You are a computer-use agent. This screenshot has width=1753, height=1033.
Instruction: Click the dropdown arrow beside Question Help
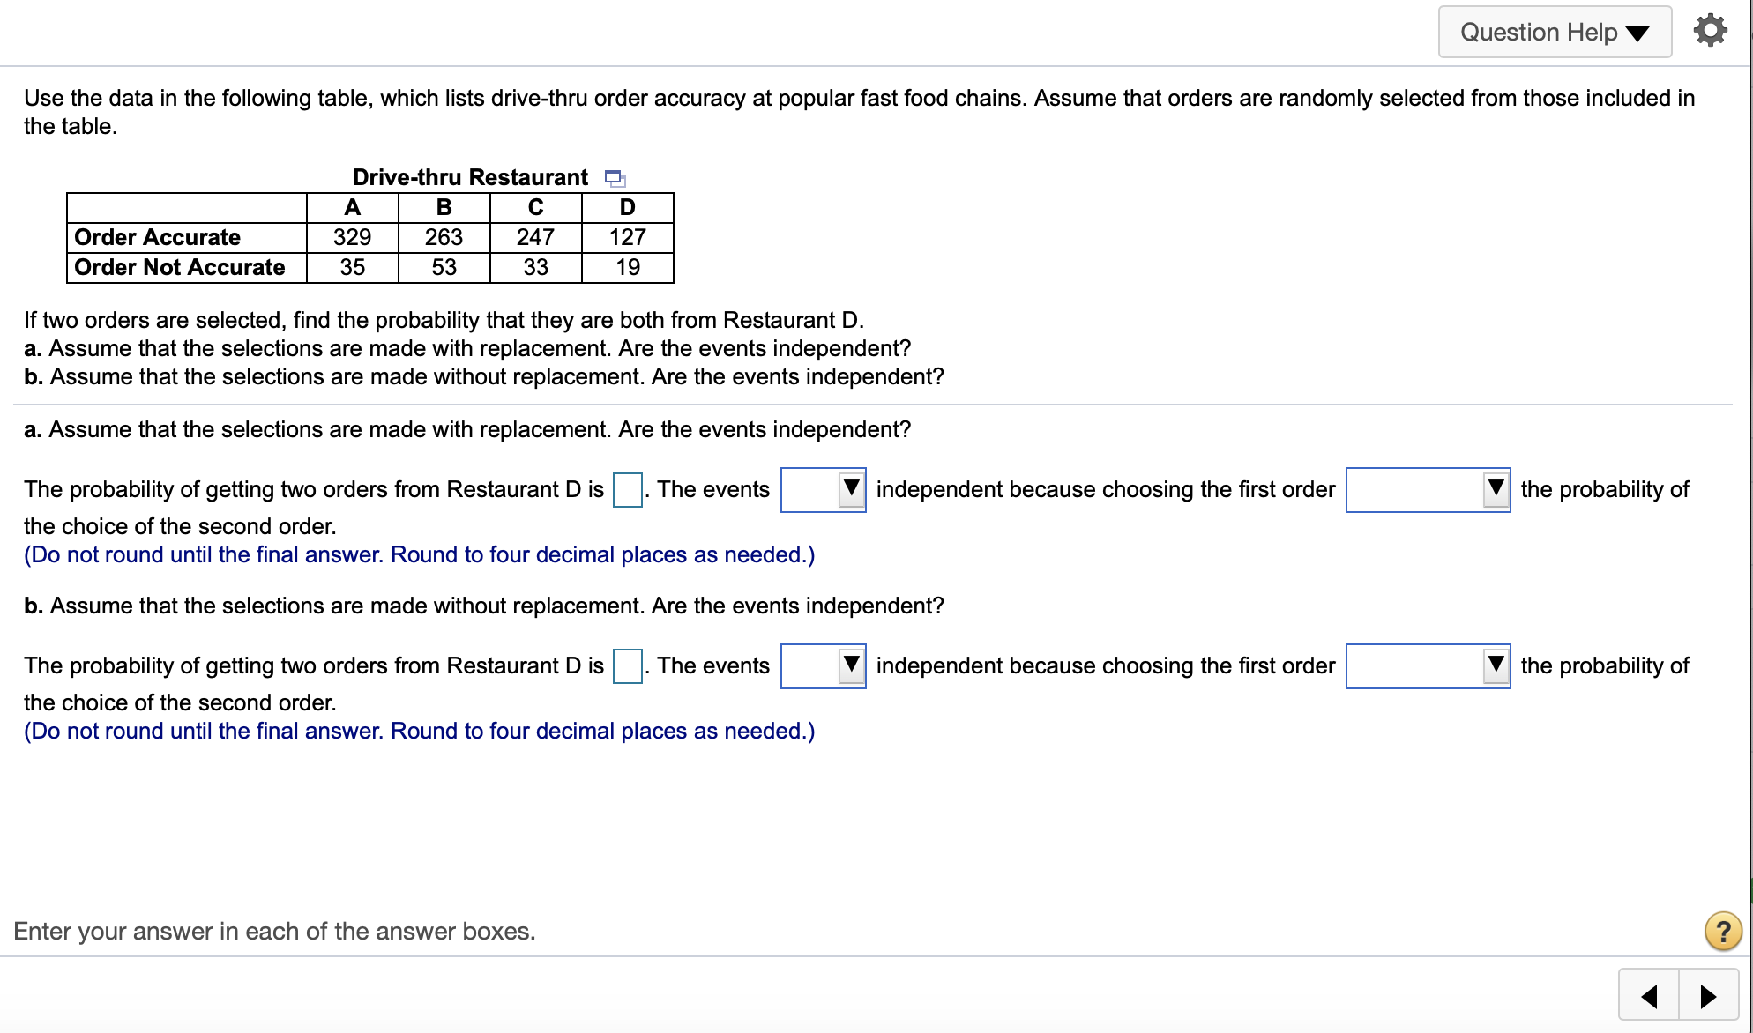tap(1638, 32)
